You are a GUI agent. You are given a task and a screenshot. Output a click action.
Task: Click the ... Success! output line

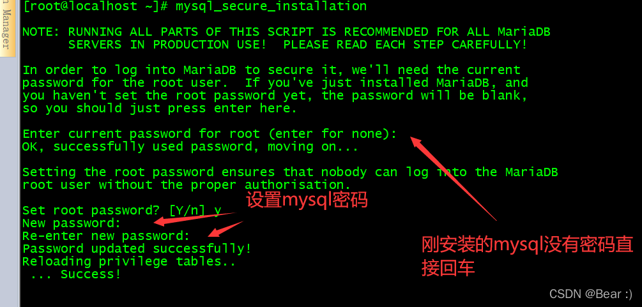[76, 274]
